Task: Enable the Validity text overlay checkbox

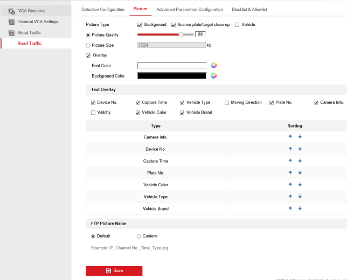Action: click(x=93, y=113)
